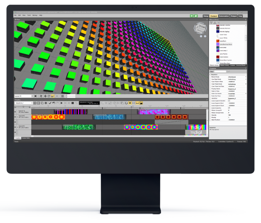Image resolution: width=261 pixels, height=223 pixels.
Task: Click the export effect icon in Effects Library toolbar
Action: [215, 23]
